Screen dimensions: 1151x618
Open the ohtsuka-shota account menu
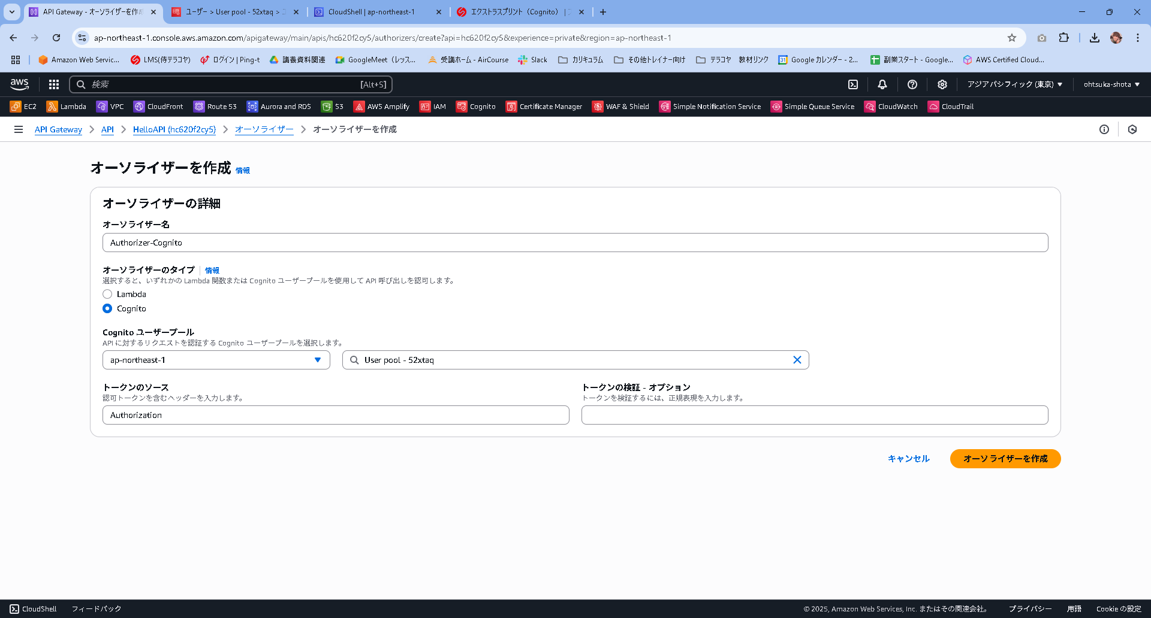point(1110,84)
